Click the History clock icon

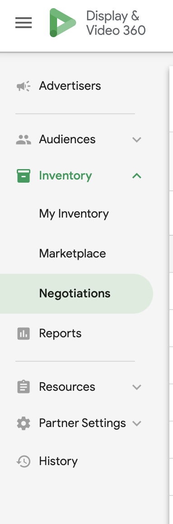[24, 461]
